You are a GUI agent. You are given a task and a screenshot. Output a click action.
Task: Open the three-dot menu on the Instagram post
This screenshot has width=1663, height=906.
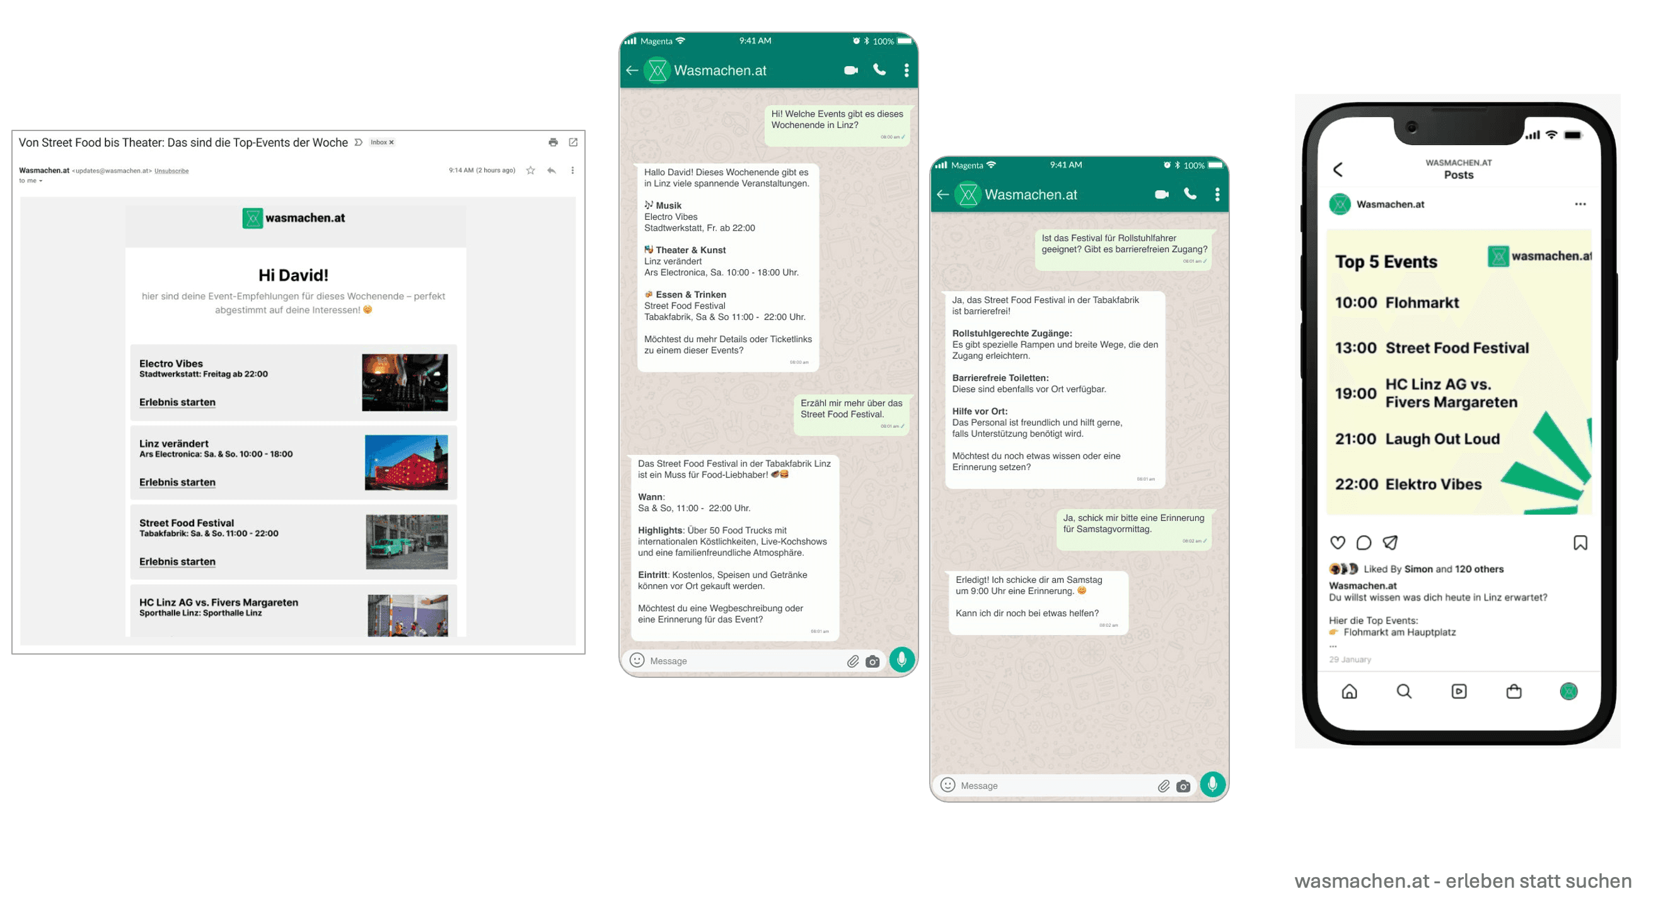[1580, 204]
